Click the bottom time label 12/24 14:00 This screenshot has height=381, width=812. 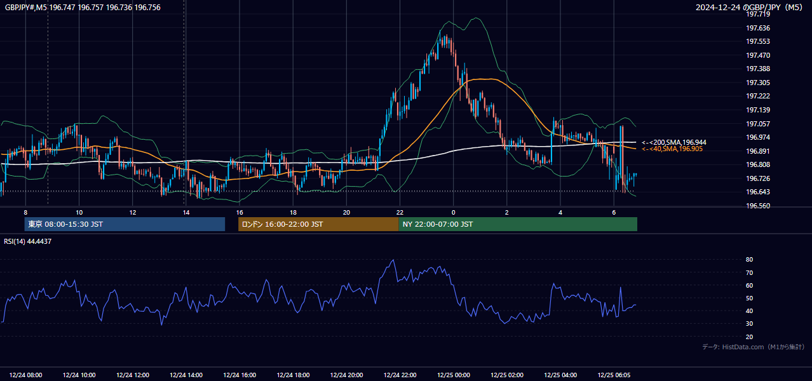(x=186, y=375)
